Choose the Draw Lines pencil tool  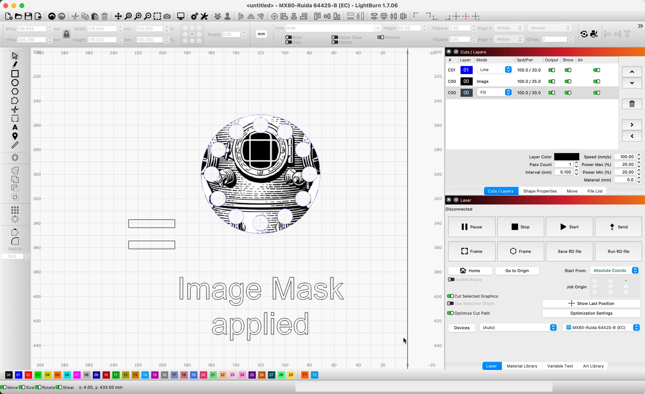(15, 64)
